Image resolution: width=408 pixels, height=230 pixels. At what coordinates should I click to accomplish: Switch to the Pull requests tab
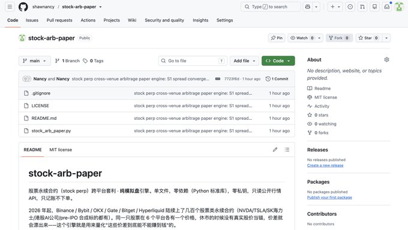point(59,20)
